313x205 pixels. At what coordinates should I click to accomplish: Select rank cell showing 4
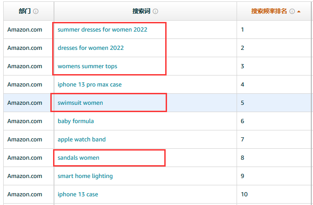coord(274,85)
